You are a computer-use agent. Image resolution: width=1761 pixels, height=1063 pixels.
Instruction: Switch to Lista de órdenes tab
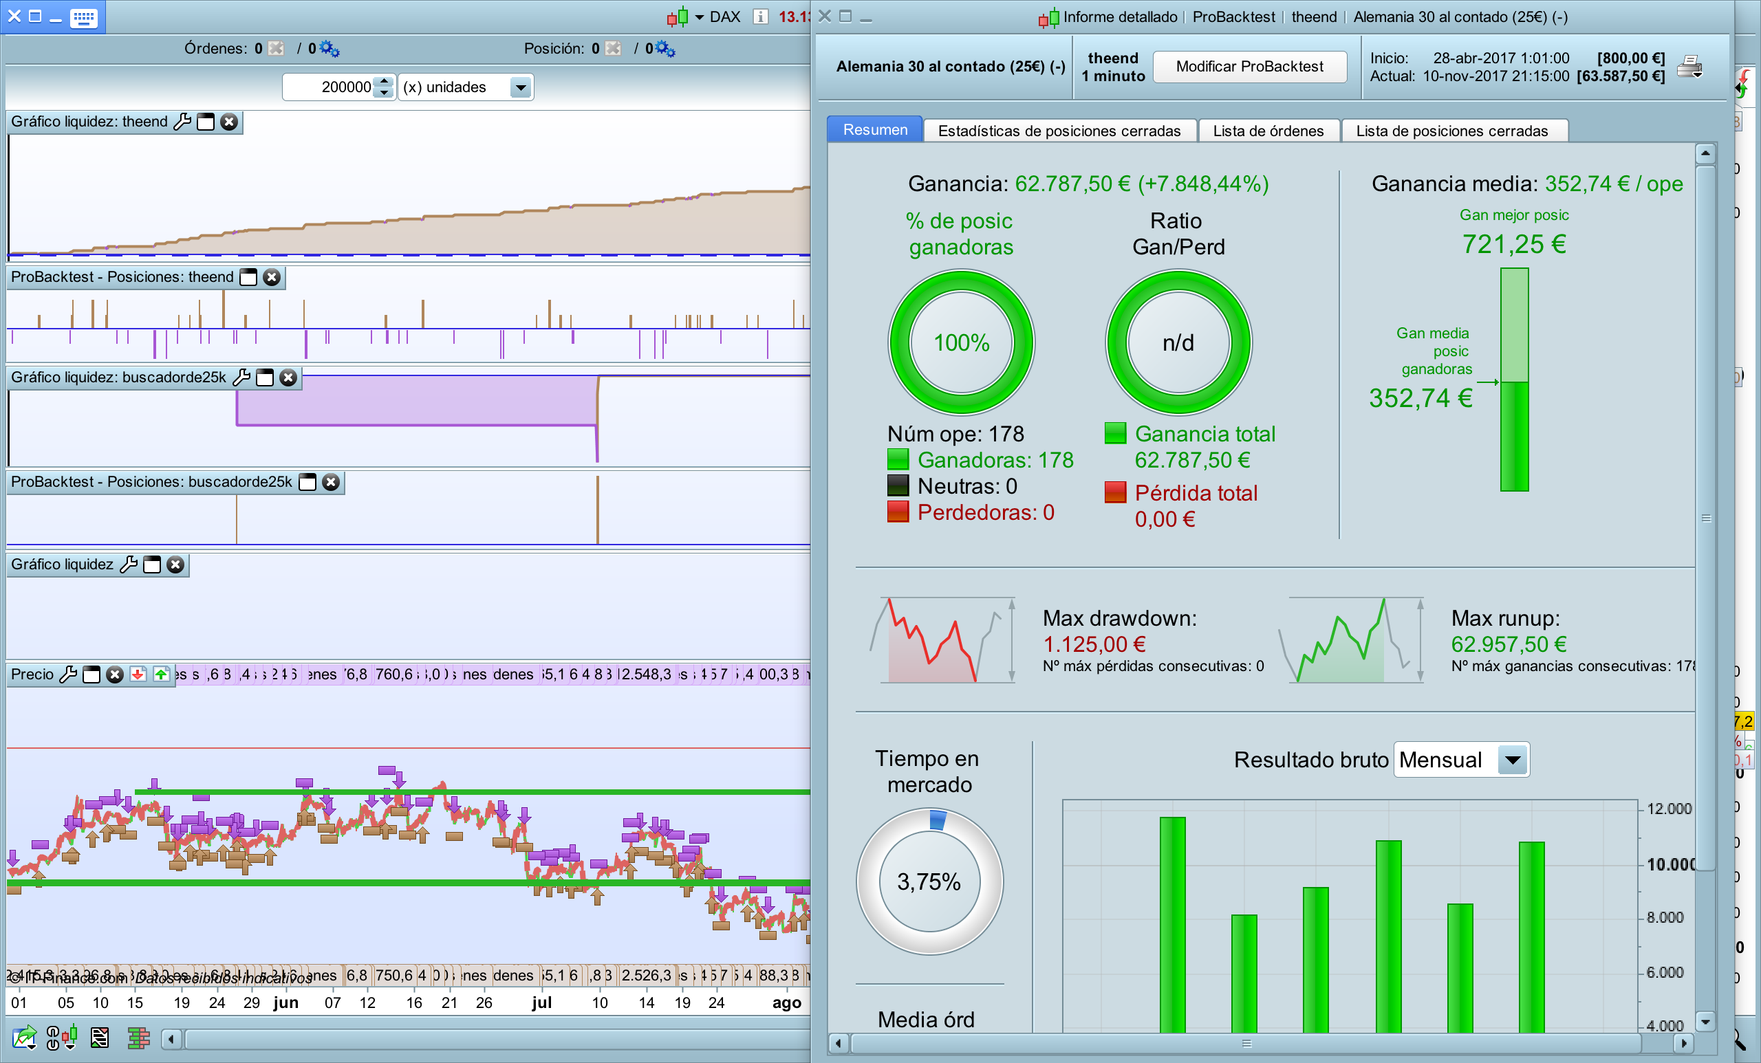pos(1268,131)
